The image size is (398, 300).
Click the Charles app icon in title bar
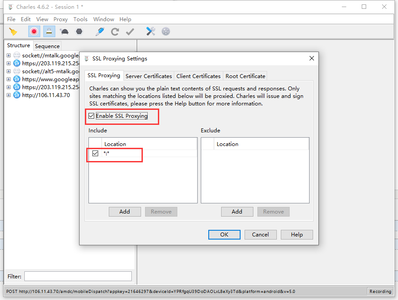point(11,7)
